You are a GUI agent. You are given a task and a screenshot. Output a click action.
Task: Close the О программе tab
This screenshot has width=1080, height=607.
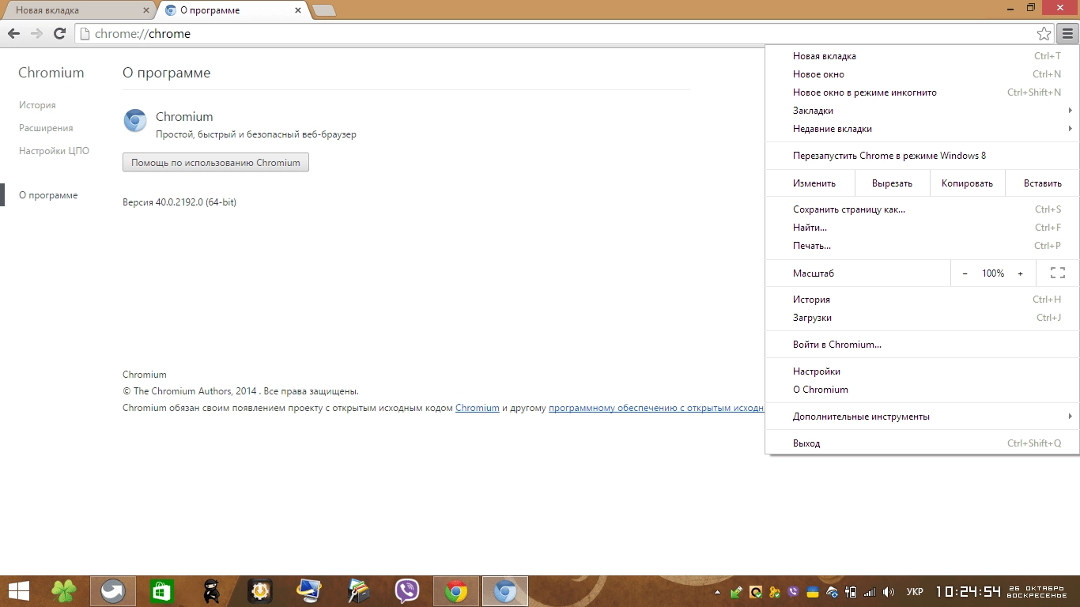coord(298,10)
